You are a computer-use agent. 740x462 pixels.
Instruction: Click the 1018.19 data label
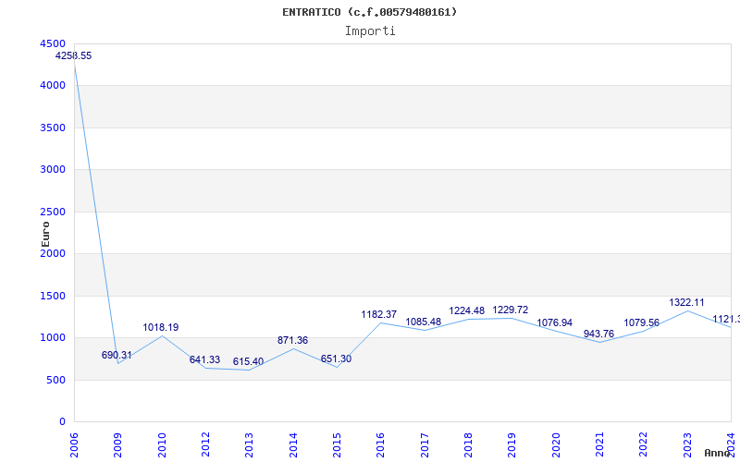click(161, 327)
